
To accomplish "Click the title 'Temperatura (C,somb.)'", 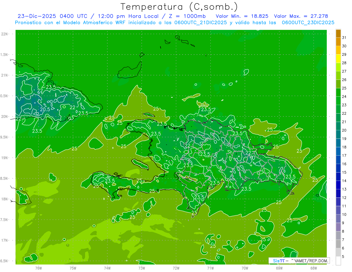I will 179,7.
